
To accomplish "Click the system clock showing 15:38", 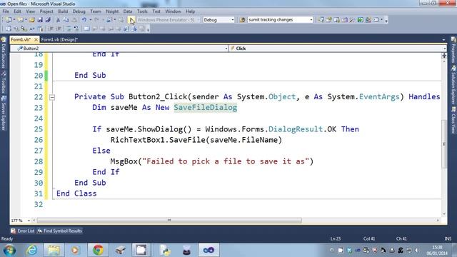I will [437, 248].
